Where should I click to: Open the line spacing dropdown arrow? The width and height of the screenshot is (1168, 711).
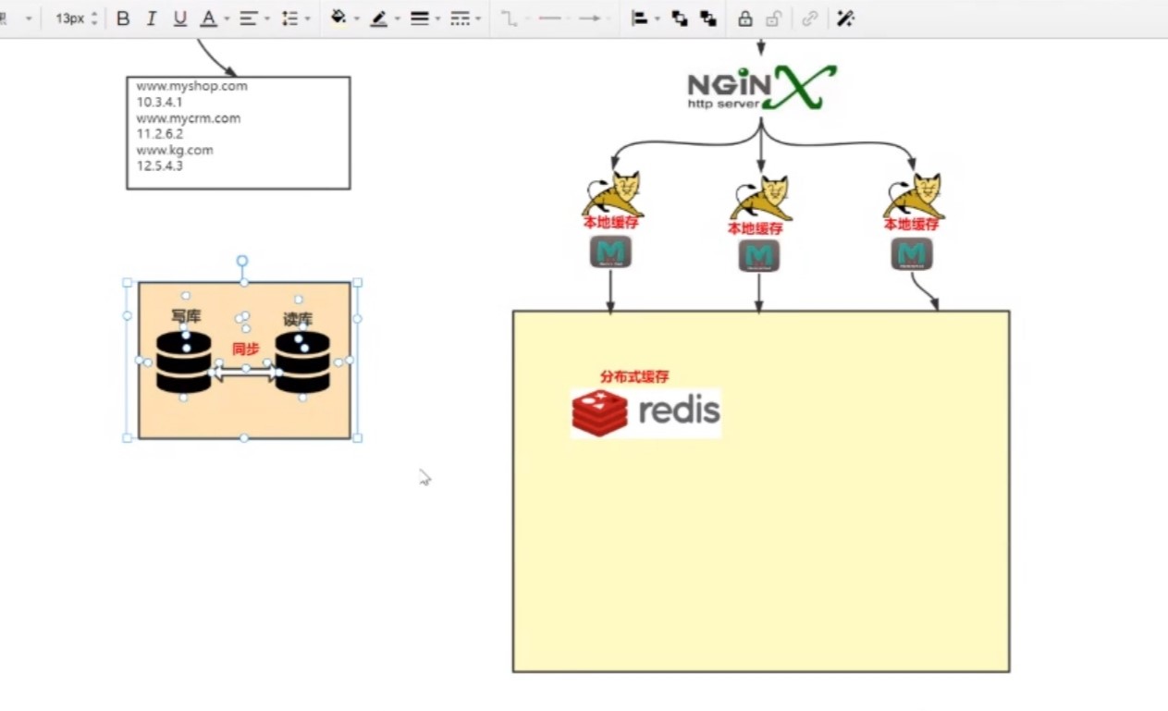tap(307, 19)
